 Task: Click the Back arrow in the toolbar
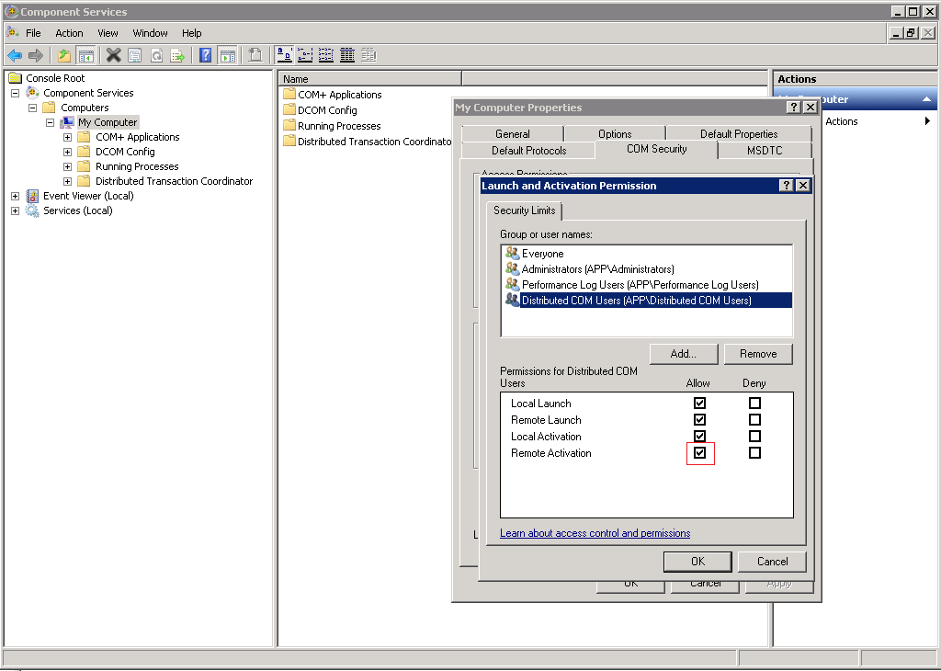pos(15,55)
